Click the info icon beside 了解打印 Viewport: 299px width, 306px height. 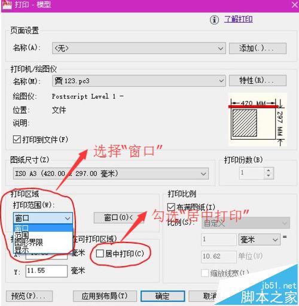[x=215, y=20]
